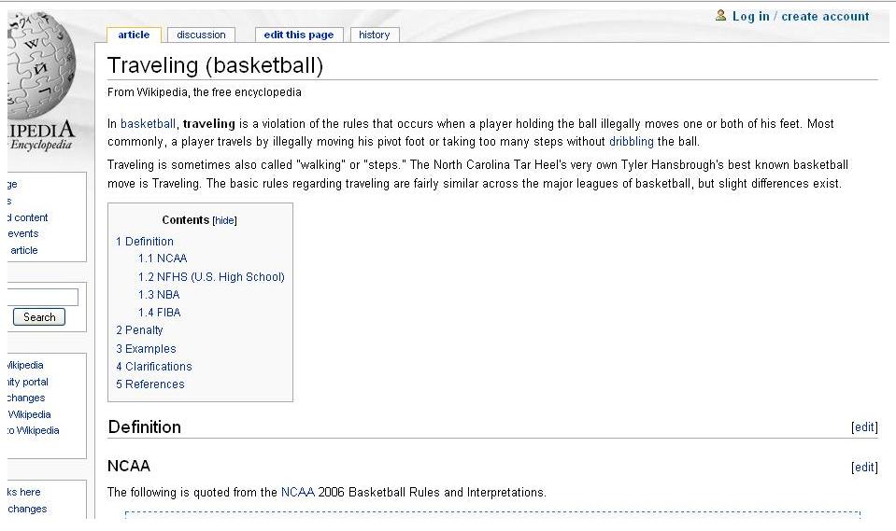Hide the Contents table
The height and width of the screenshot is (531, 896).
224,221
